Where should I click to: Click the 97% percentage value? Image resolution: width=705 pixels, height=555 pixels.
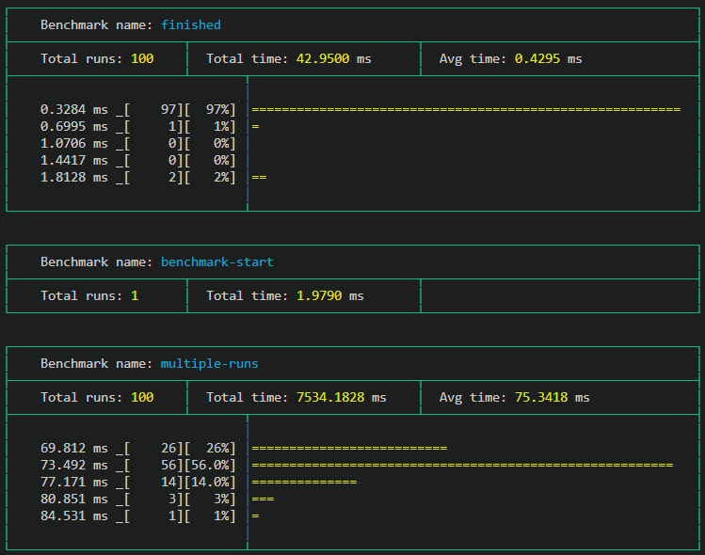click(x=217, y=110)
